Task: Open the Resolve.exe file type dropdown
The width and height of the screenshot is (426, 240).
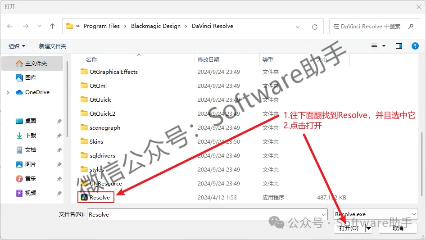Action: tap(375, 214)
